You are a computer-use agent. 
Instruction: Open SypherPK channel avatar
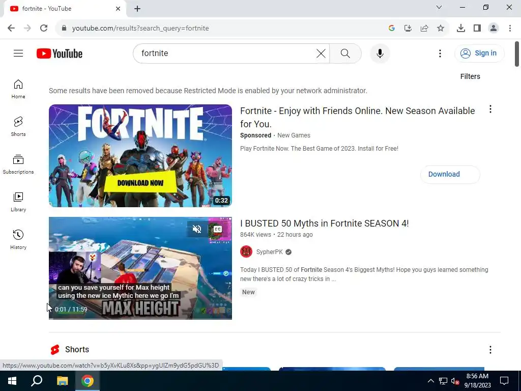coord(246,252)
